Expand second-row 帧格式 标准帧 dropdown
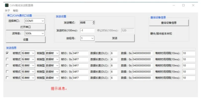Viewport: 201px width, 101px height. pyautogui.click(x=28, y=59)
